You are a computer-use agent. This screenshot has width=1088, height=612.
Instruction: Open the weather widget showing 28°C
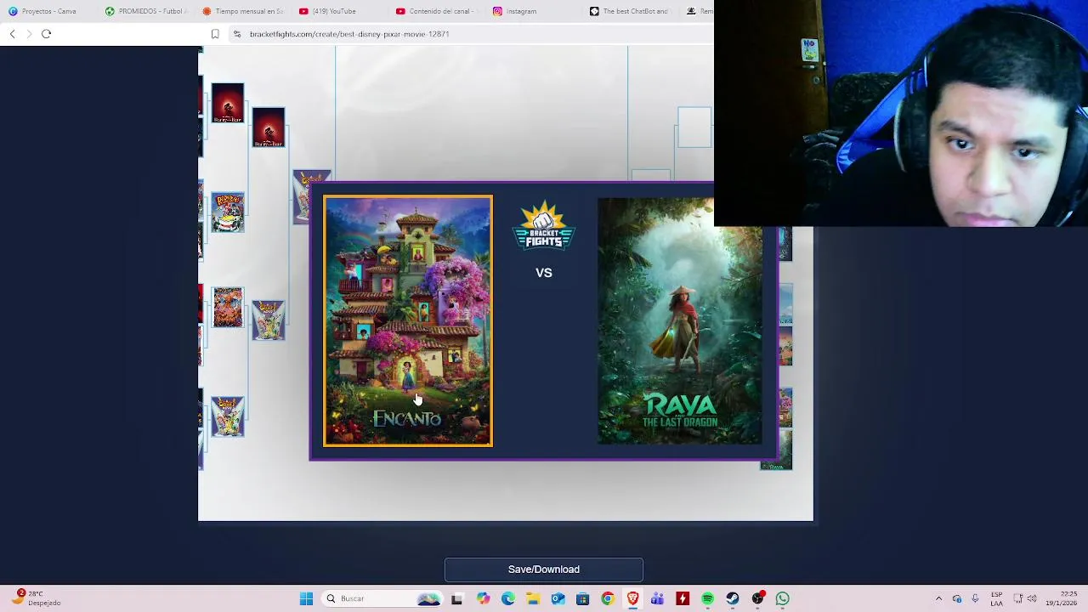[x=36, y=598]
